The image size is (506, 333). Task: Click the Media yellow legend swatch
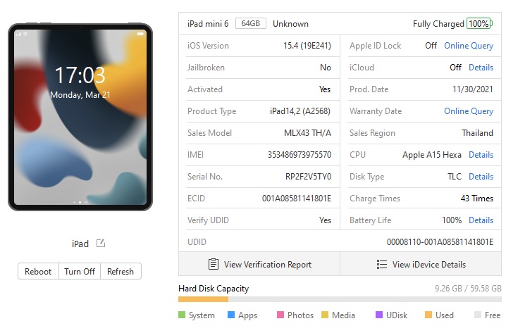click(x=325, y=315)
